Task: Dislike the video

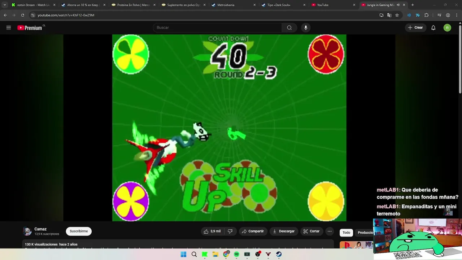Action: [230, 231]
